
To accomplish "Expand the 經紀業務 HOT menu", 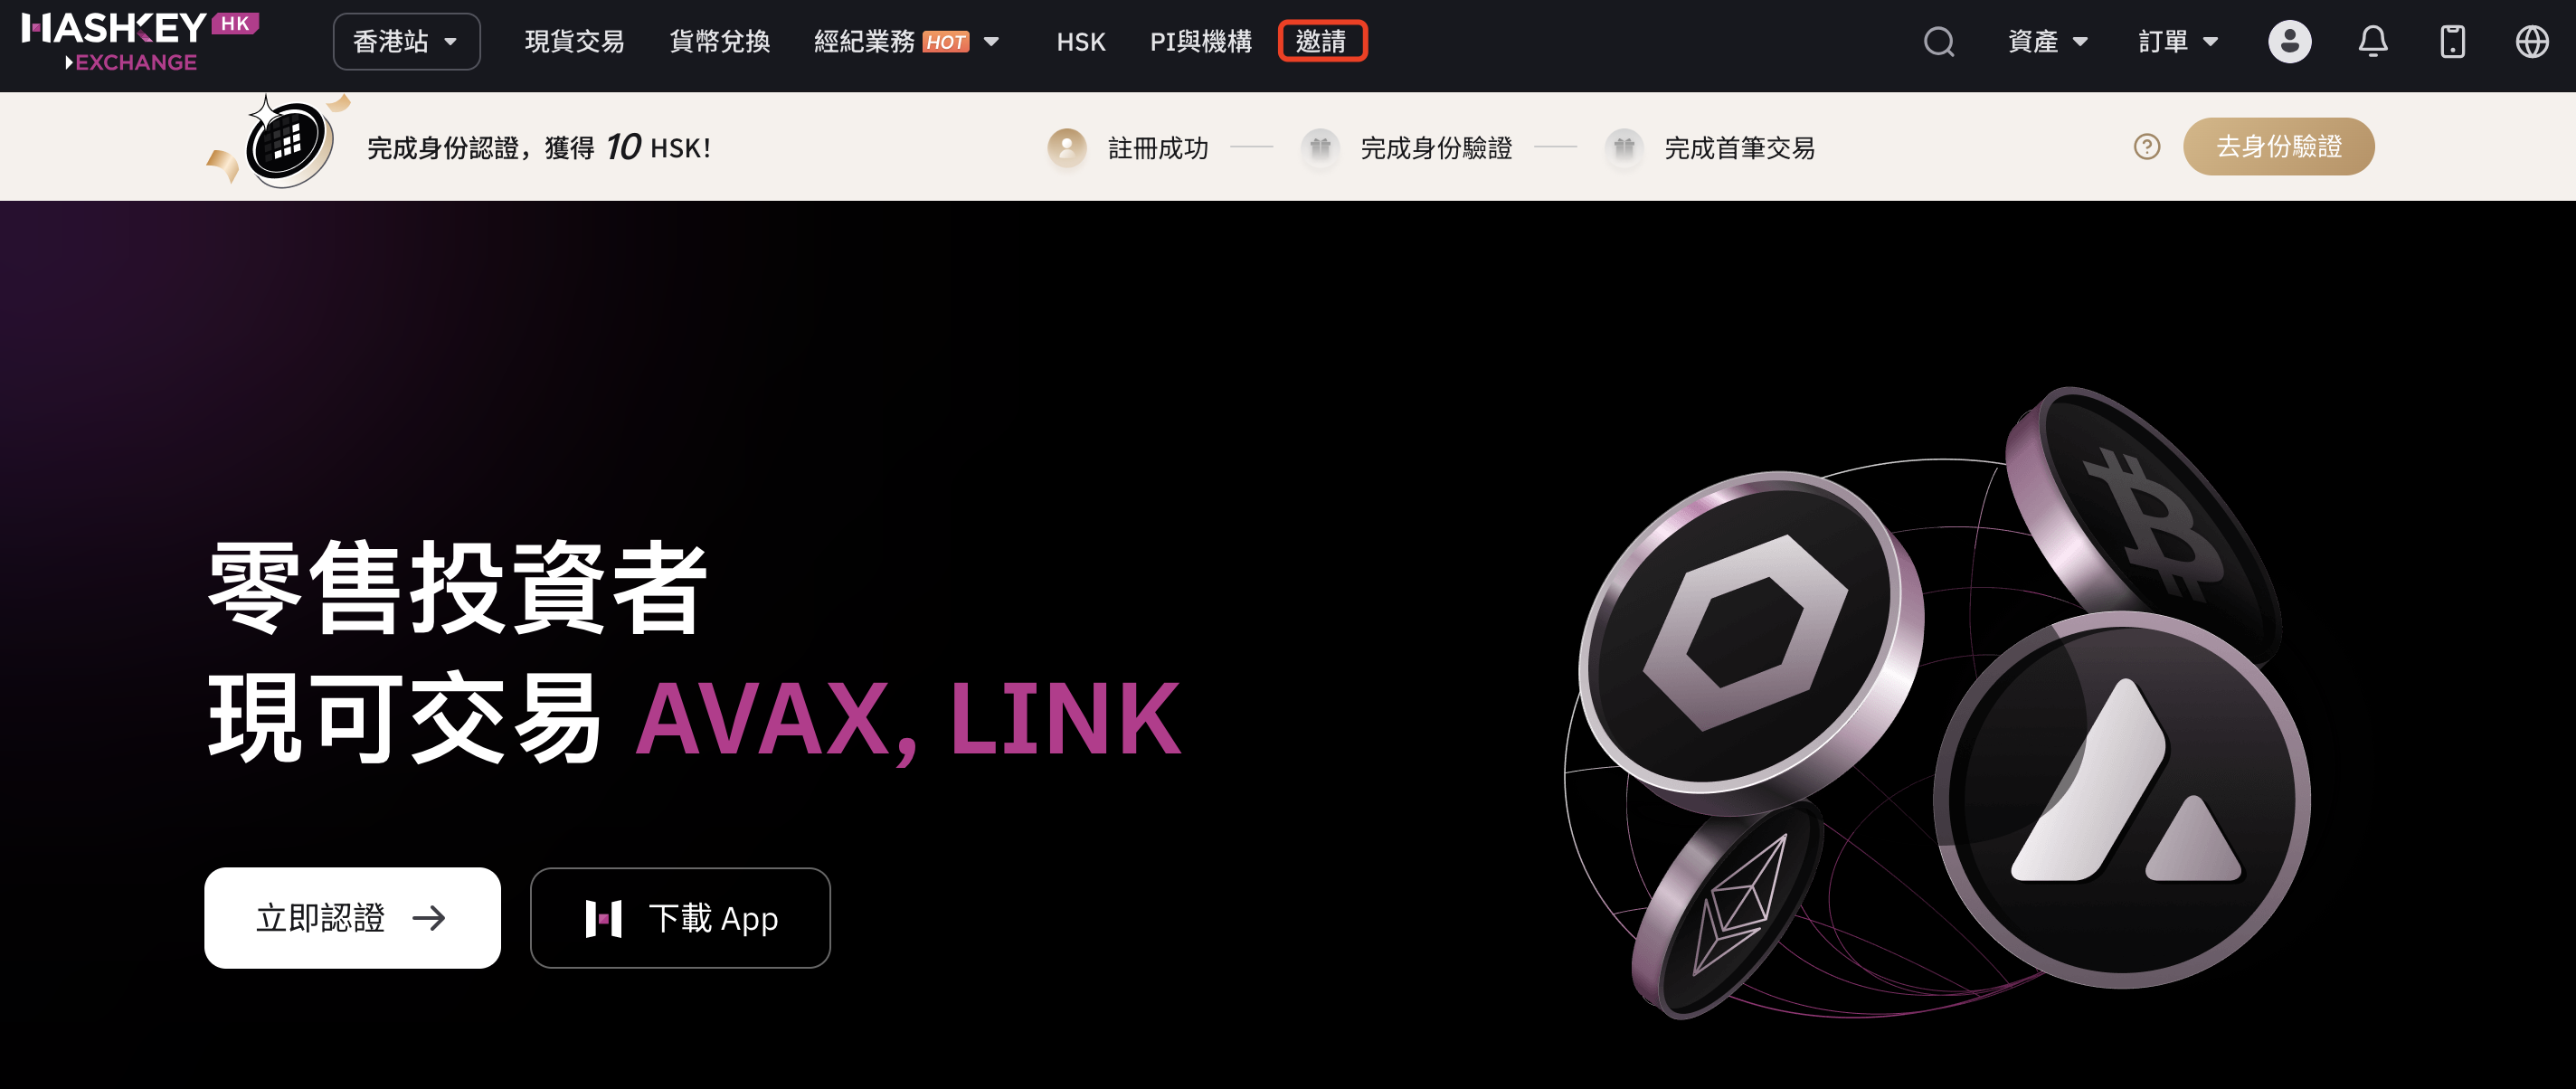I will pyautogui.click(x=906, y=42).
